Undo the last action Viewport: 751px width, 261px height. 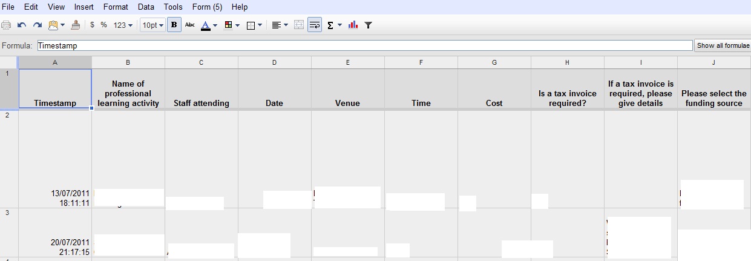tap(22, 25)
